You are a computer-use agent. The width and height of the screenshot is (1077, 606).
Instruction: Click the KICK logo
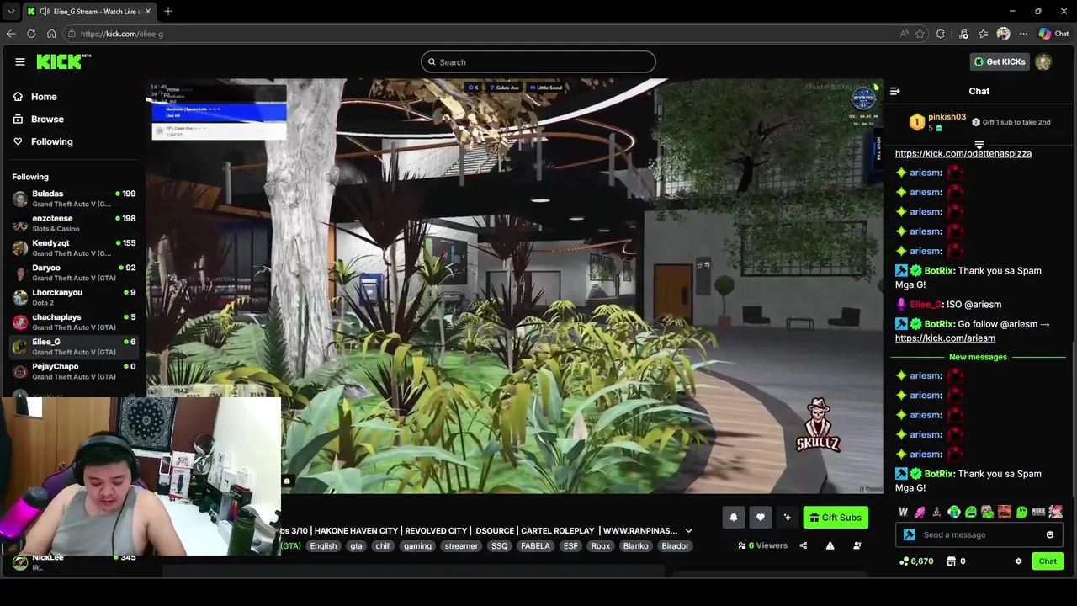click(63, 61)
